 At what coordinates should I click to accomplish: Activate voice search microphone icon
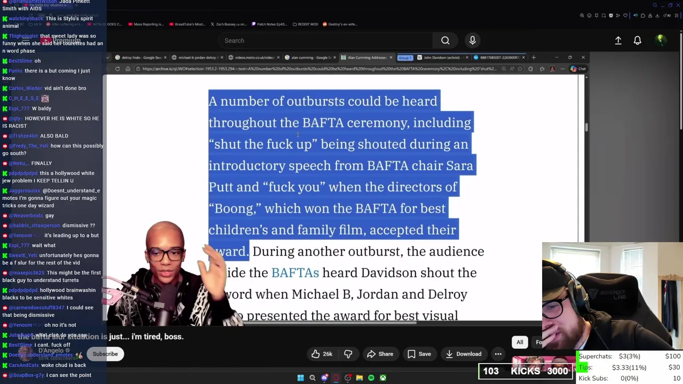(x=472, y=41)
